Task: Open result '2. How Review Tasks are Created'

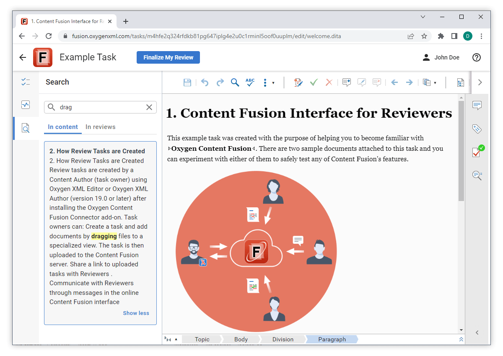Action: point(97,151)
